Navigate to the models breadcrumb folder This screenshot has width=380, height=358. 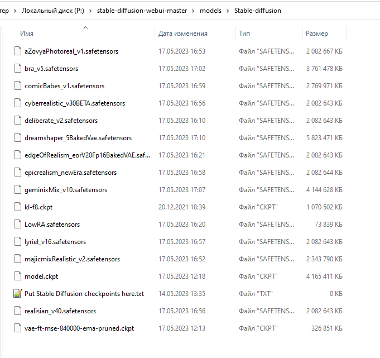point(210,11)
